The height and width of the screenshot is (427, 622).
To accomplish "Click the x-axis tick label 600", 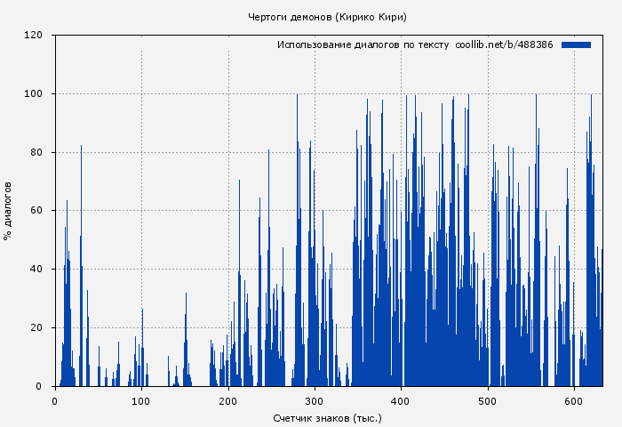I will [574, 400].
